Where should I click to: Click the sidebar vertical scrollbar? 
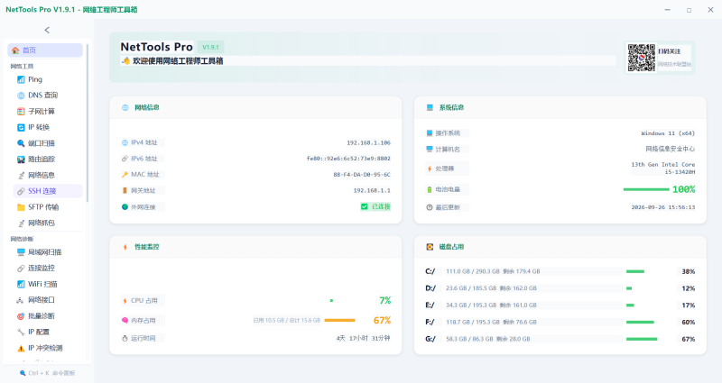[87, 123]
